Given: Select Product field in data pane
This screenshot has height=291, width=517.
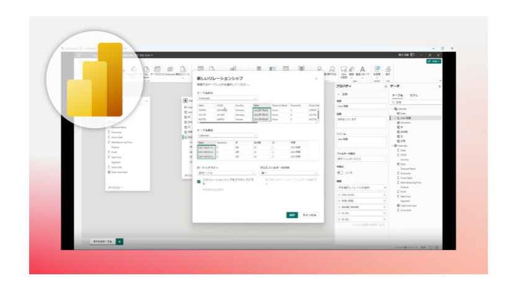Looking at the screenshot, I should [x=405, y=187].
